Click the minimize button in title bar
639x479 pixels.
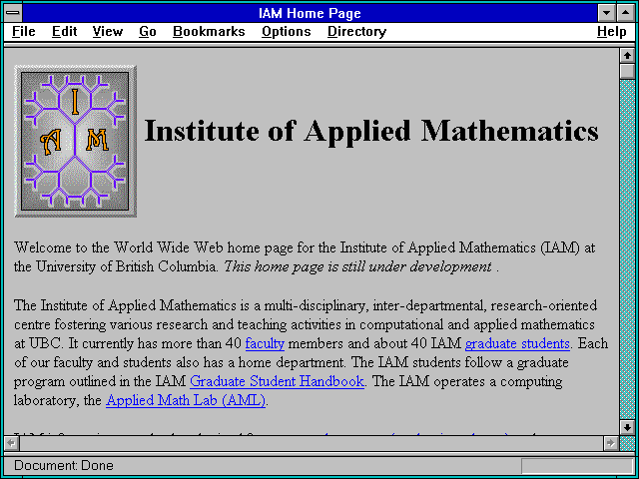pyautogui.click(x=606, y=13)
